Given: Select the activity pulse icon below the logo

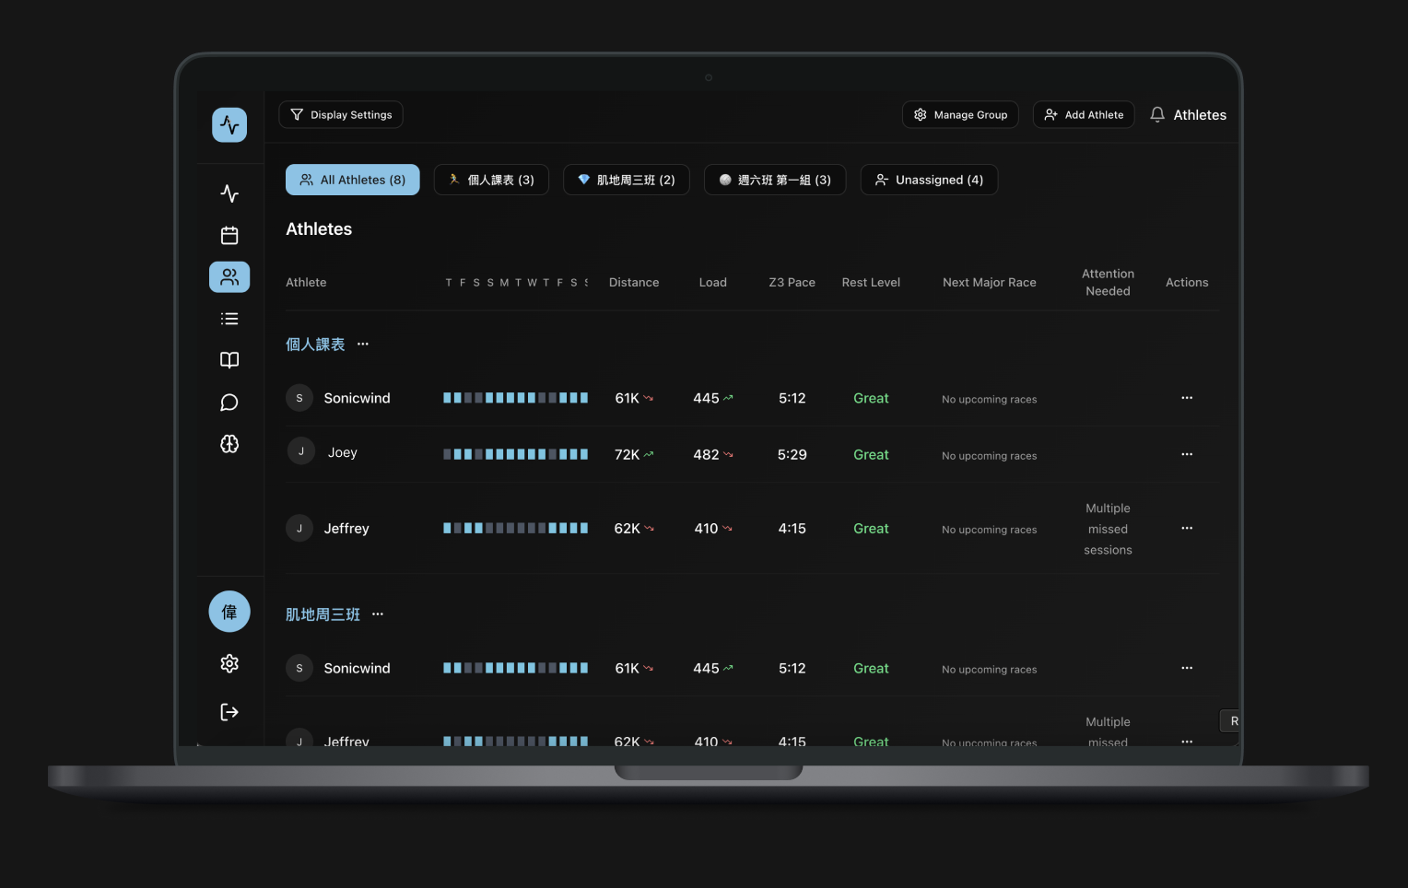Looking at the screenshot, I should click(x=229, y=193).
